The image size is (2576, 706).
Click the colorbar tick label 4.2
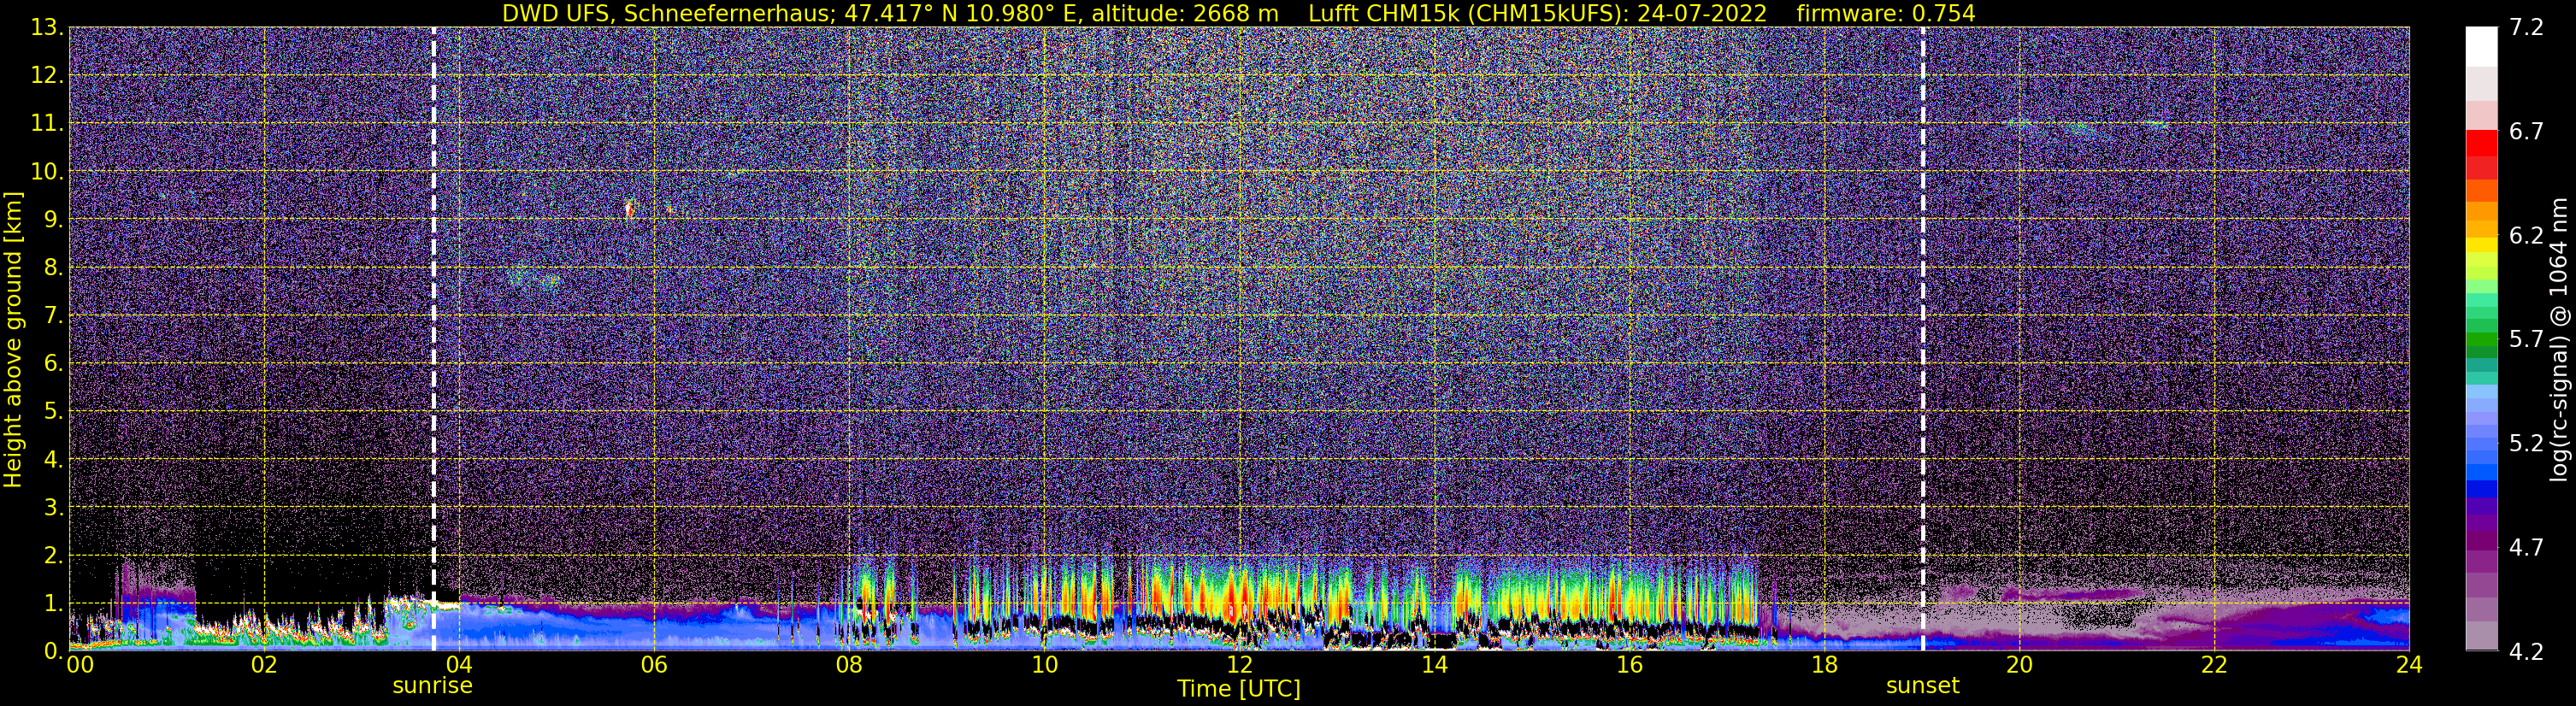2526,651
